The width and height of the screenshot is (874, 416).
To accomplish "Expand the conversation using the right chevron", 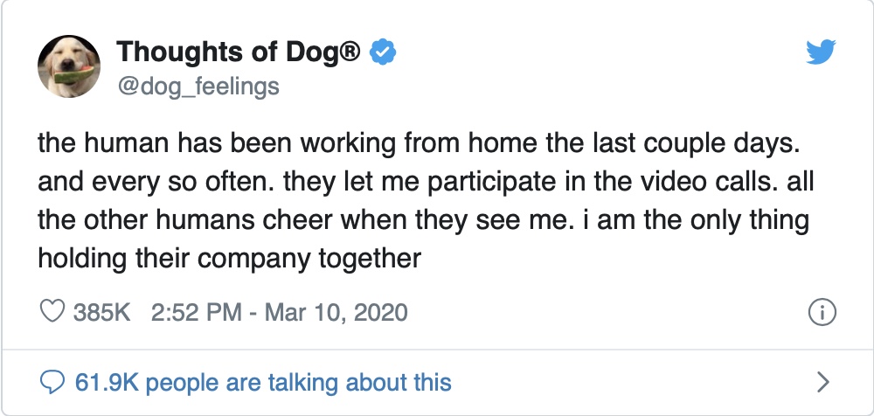I will pyautogui.click(x=822, y=381).
